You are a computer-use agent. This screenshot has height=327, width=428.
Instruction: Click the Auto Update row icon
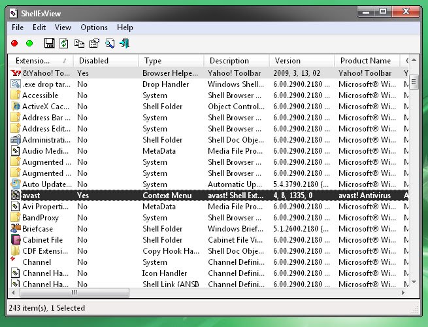pos(16,184)
